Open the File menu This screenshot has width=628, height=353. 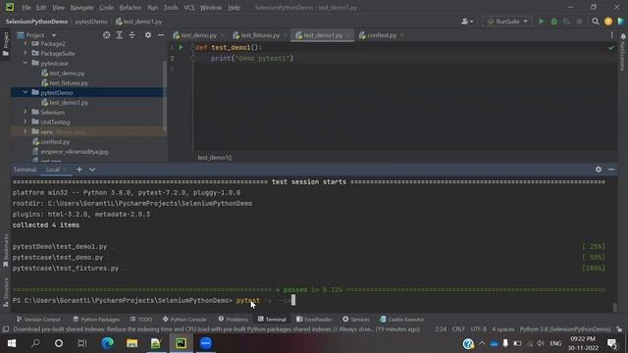pos(26,8)
